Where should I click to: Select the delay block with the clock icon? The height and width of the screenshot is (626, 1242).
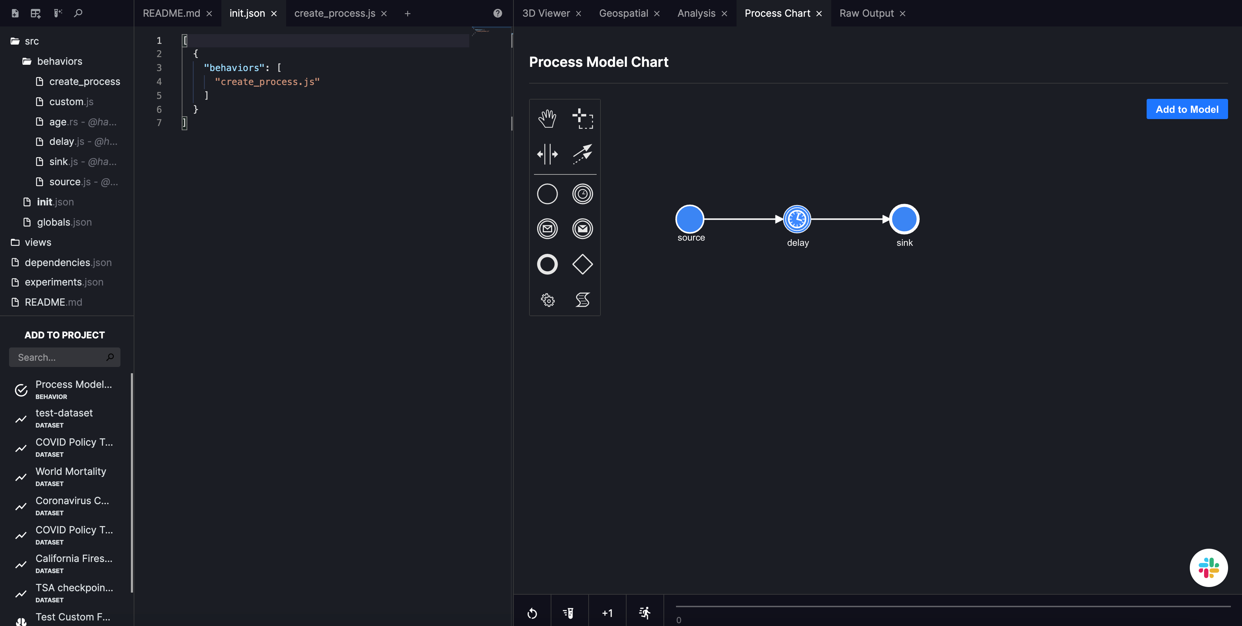(582, 193)
